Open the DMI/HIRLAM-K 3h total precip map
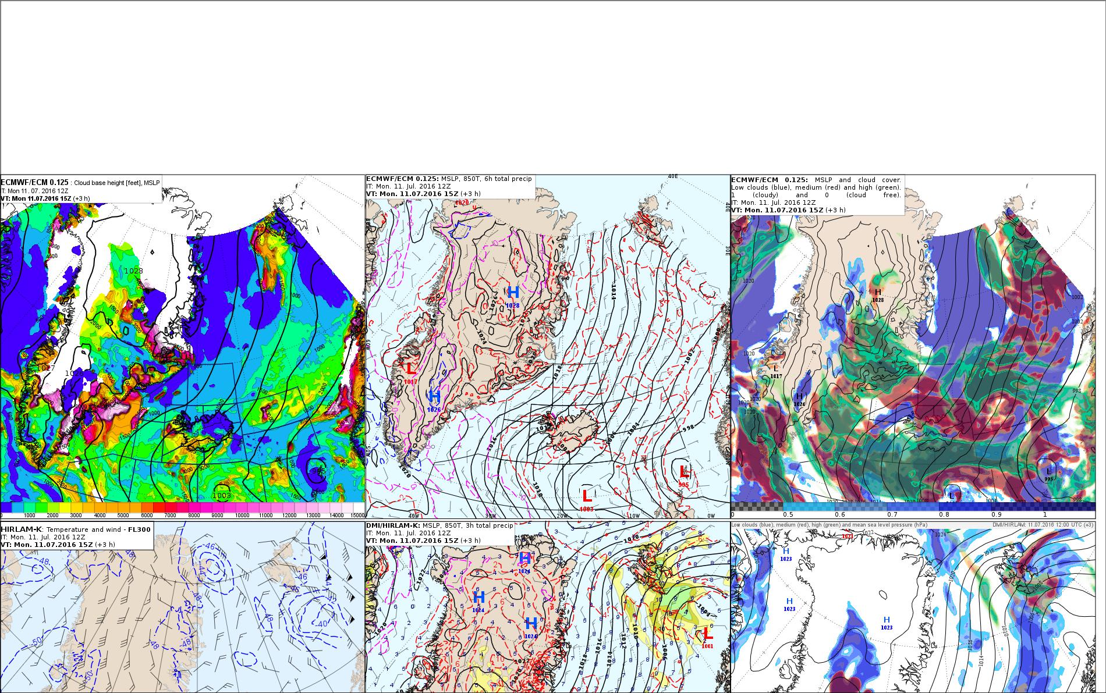The width and height of the screenshot is (1106, 693). pos(548,607)
